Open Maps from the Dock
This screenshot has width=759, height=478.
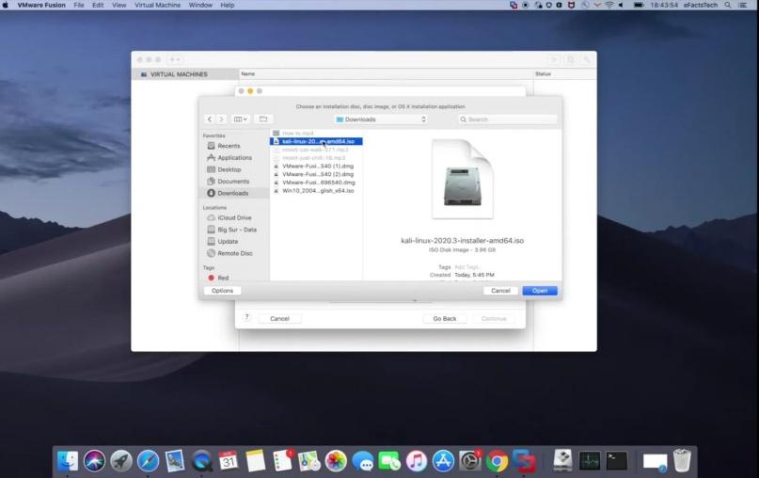point(308,460)
